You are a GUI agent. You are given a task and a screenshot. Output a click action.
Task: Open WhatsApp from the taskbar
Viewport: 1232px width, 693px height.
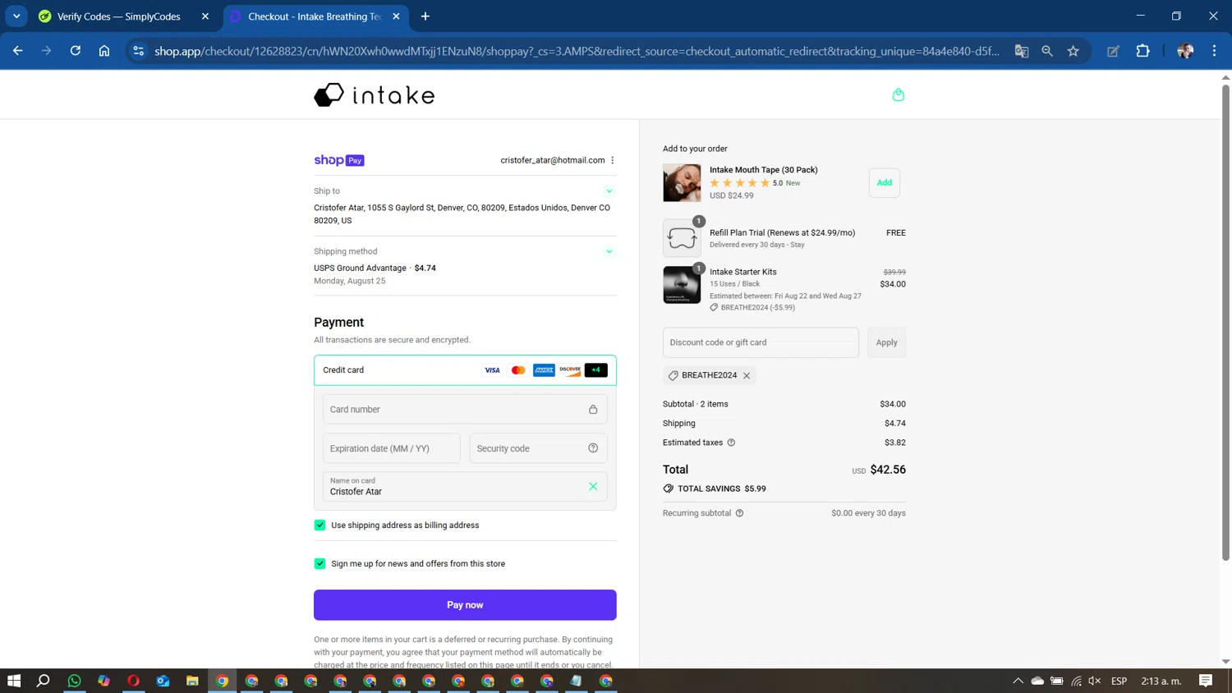[75, 681]
